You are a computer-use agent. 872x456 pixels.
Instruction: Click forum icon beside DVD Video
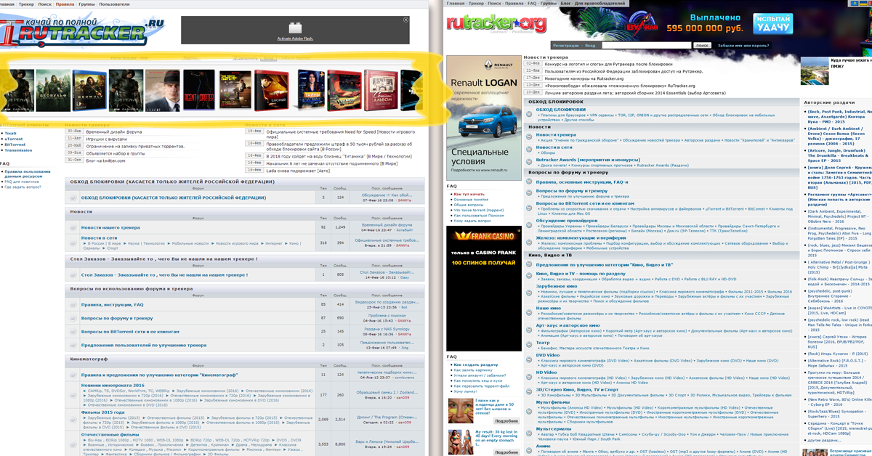pyautogui.click(x=530, y=358)
